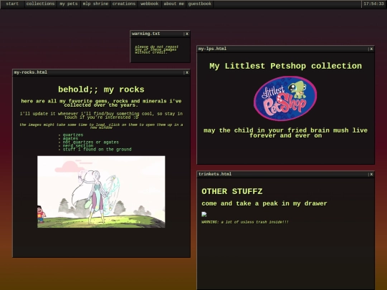Click 'come and take a peak in my drawer'
The width and height of the screenshot is (387, 290).
pos(264,203)
